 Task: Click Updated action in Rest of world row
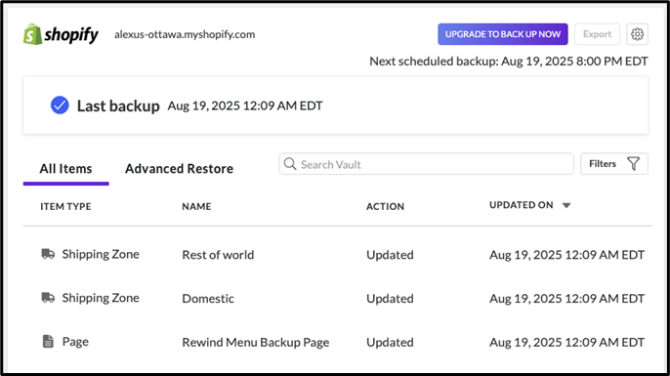[390, 255]
